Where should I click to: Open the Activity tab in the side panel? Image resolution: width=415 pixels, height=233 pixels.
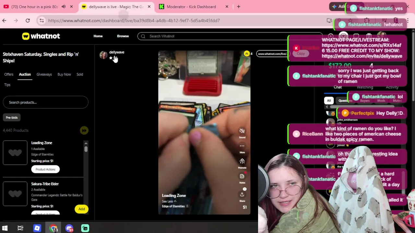(392, 87)
